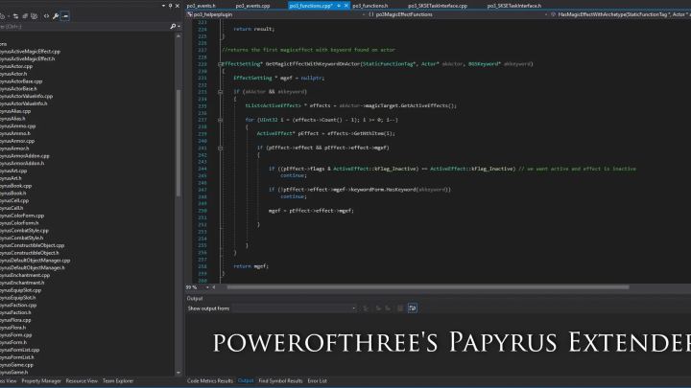Open the 'Show output from' dropdown

295,308
